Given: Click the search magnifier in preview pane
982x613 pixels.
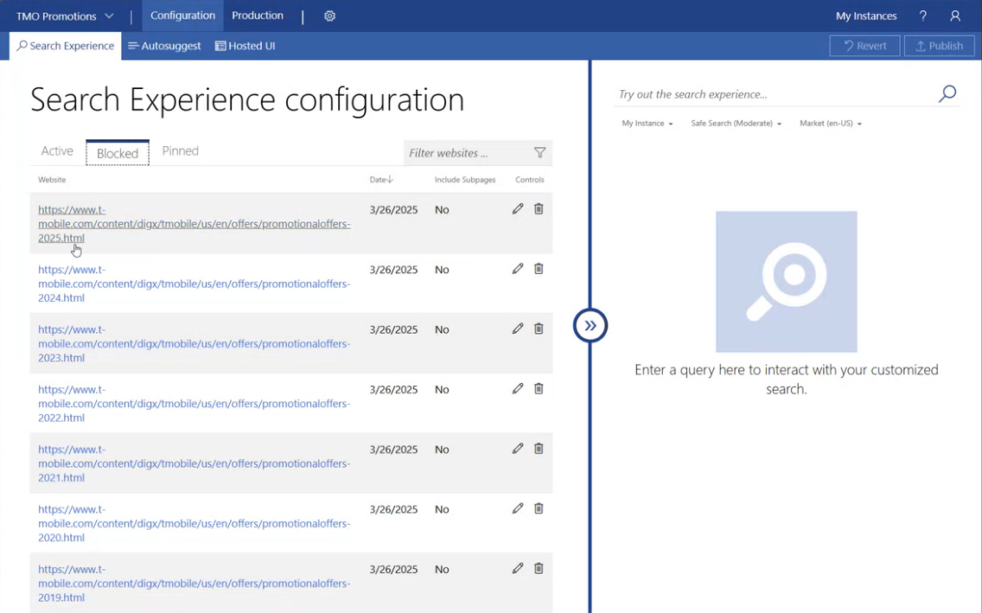Looking at the screenshot, I should [947, 94].
